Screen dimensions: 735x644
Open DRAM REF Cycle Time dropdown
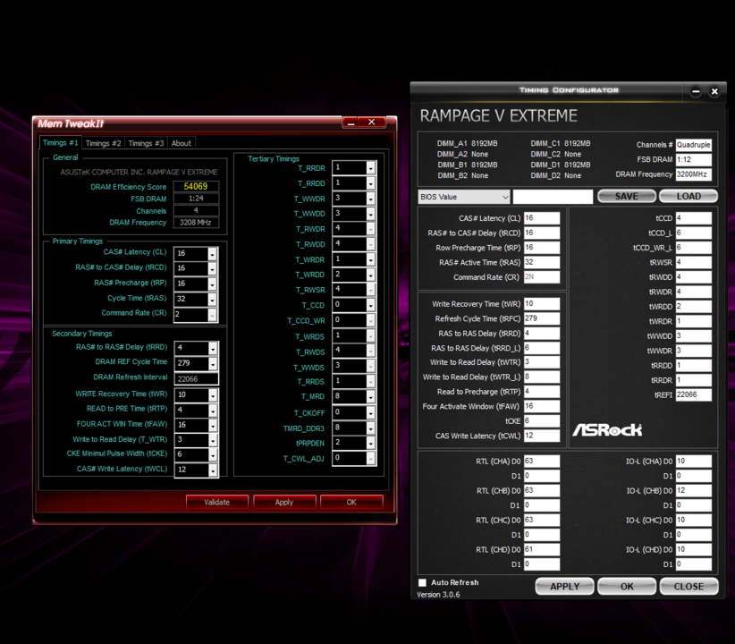(x=213, y=363)
